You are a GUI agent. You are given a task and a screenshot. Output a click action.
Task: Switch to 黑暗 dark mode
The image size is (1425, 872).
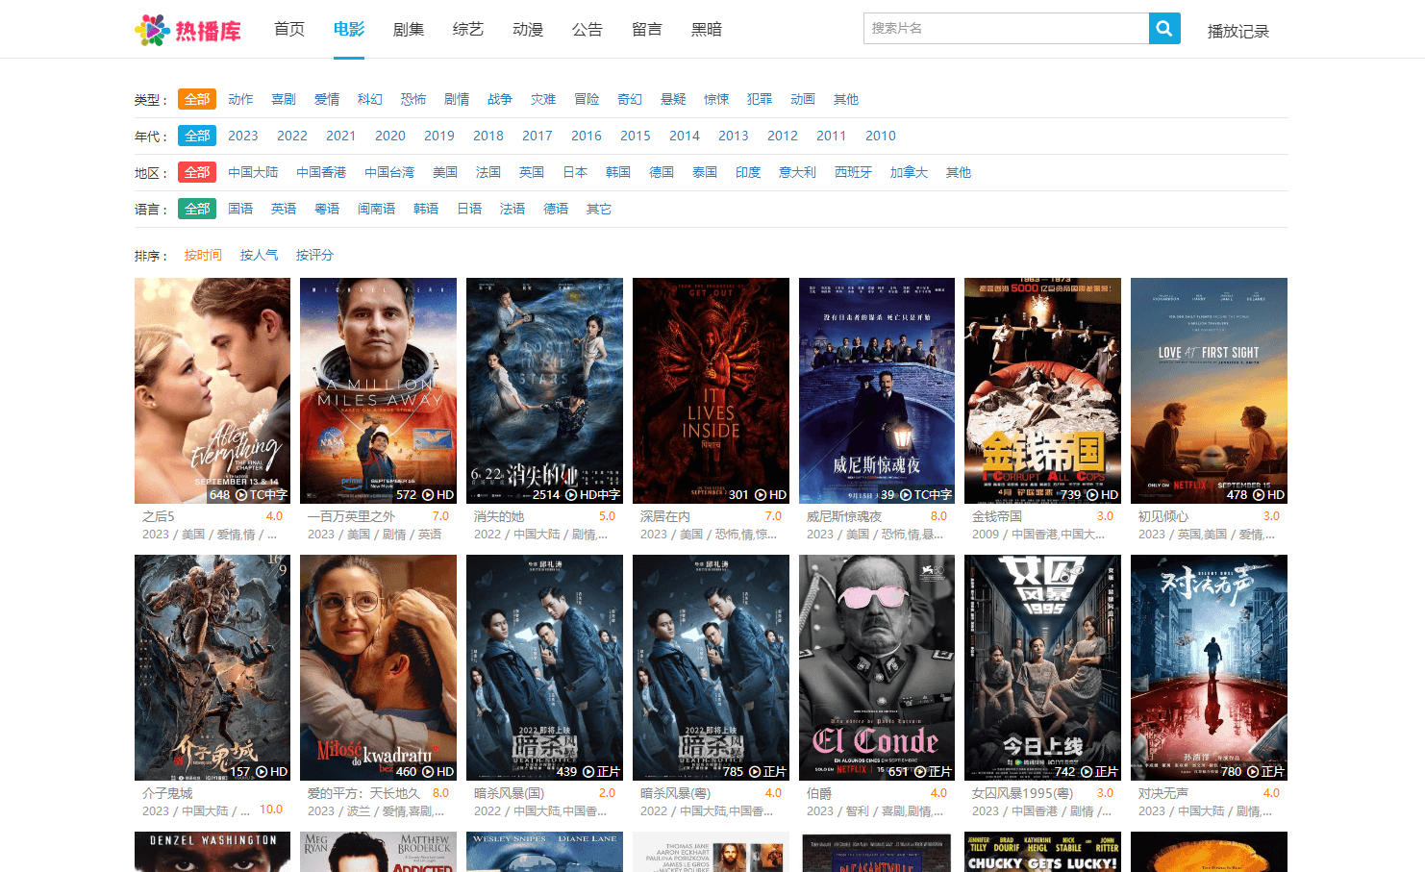click(x=707, y=29)
